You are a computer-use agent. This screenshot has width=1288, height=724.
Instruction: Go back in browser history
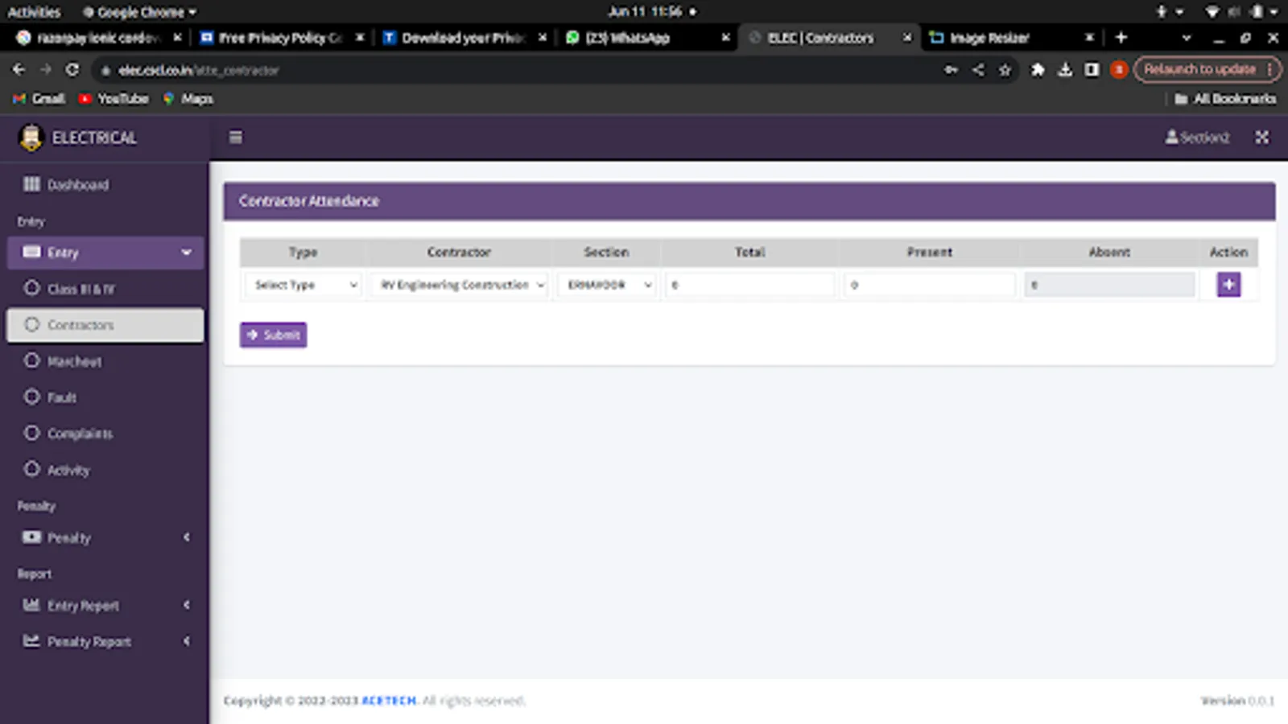19,70
